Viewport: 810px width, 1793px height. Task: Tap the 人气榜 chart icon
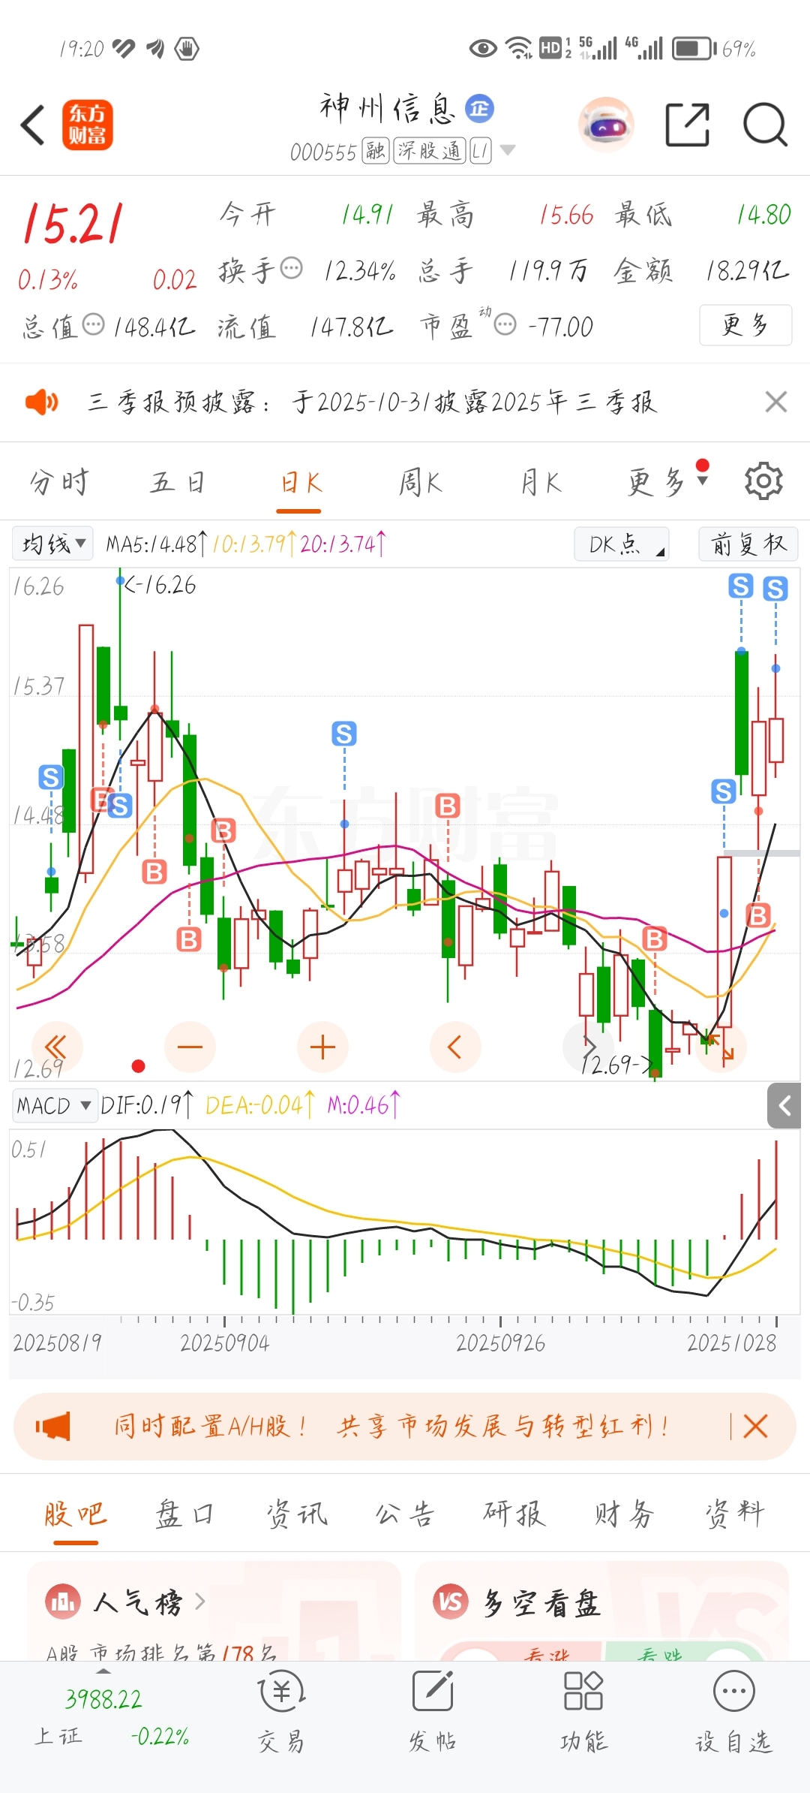[63, 1602]
